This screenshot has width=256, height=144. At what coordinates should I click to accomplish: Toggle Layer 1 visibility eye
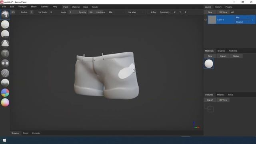206,20
